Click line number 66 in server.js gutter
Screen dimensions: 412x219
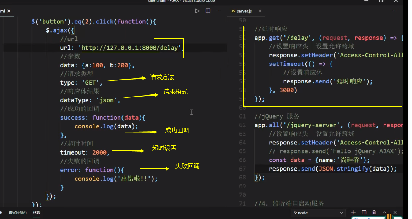click(243, 160)
